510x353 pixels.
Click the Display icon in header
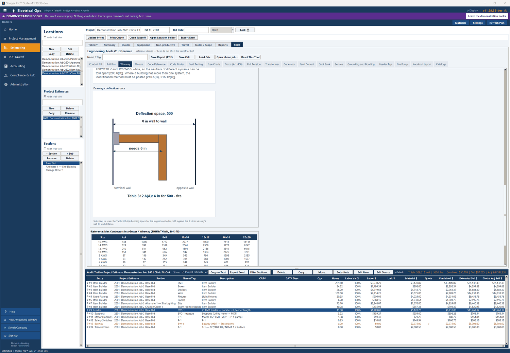click(468, 11)
